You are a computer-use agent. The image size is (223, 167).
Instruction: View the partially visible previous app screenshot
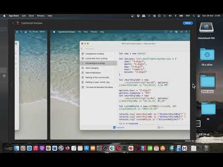pyautogui.click(x=31, y=85)
